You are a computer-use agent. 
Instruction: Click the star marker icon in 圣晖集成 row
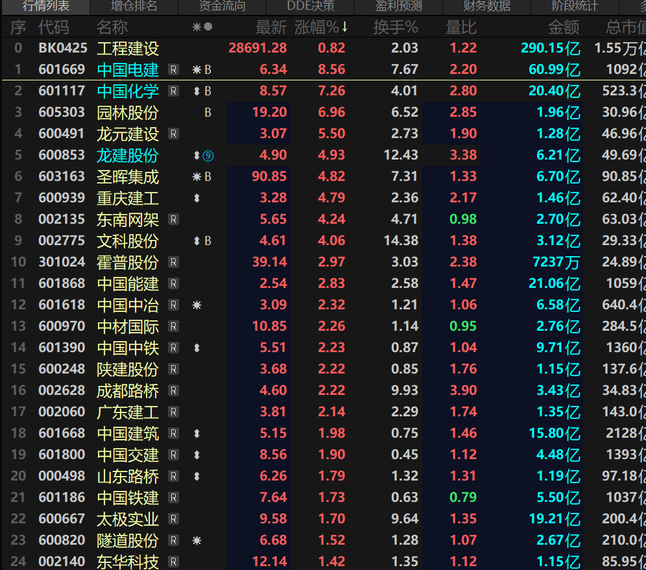tap(197, 176)
